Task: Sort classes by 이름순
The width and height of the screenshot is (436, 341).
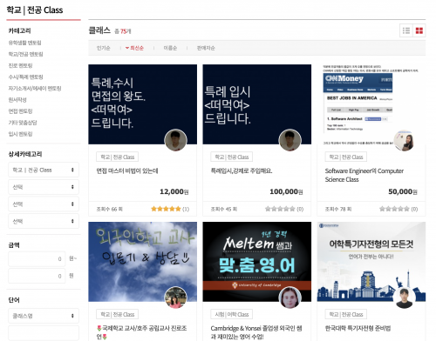Action: (170, 48)
